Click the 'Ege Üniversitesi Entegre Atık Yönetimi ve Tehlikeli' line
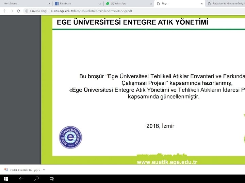 click(x=157, y=90)
